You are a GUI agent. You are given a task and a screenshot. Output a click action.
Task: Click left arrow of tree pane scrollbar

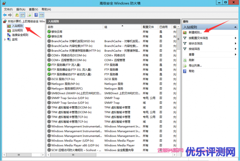[x=4, y=155]
